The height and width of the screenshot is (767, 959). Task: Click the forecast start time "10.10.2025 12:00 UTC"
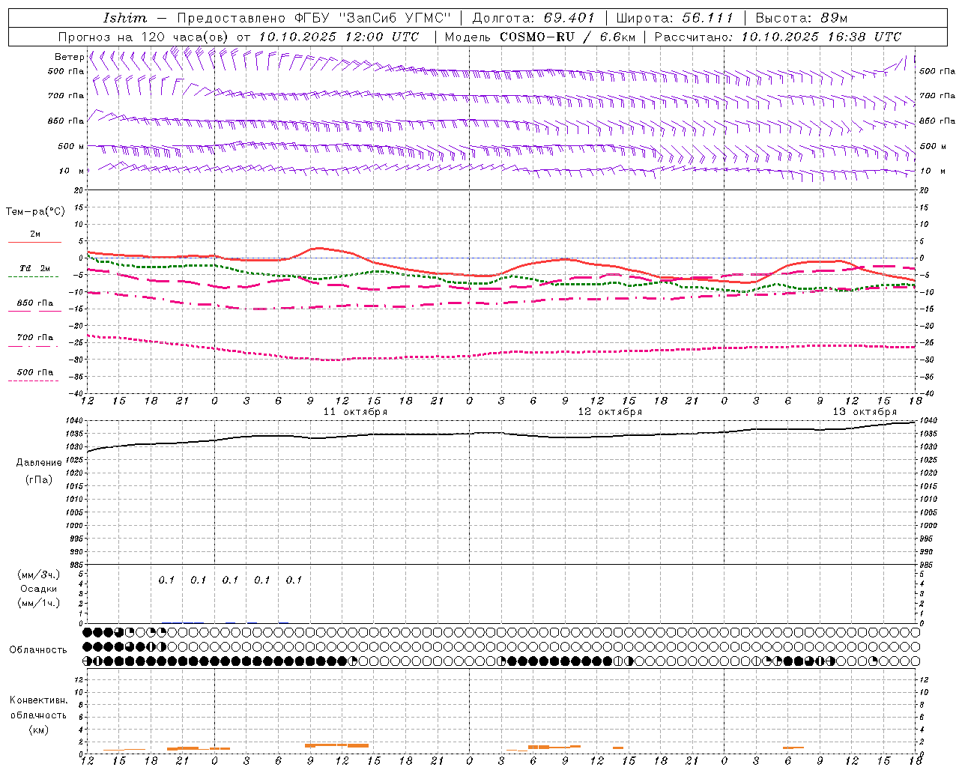(x=339, y=37)
